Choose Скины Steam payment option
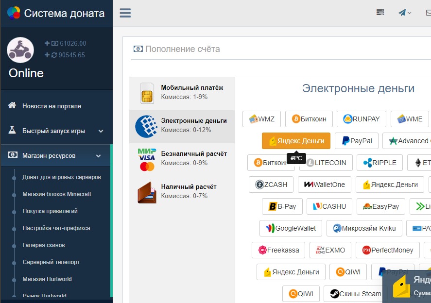 356,294
